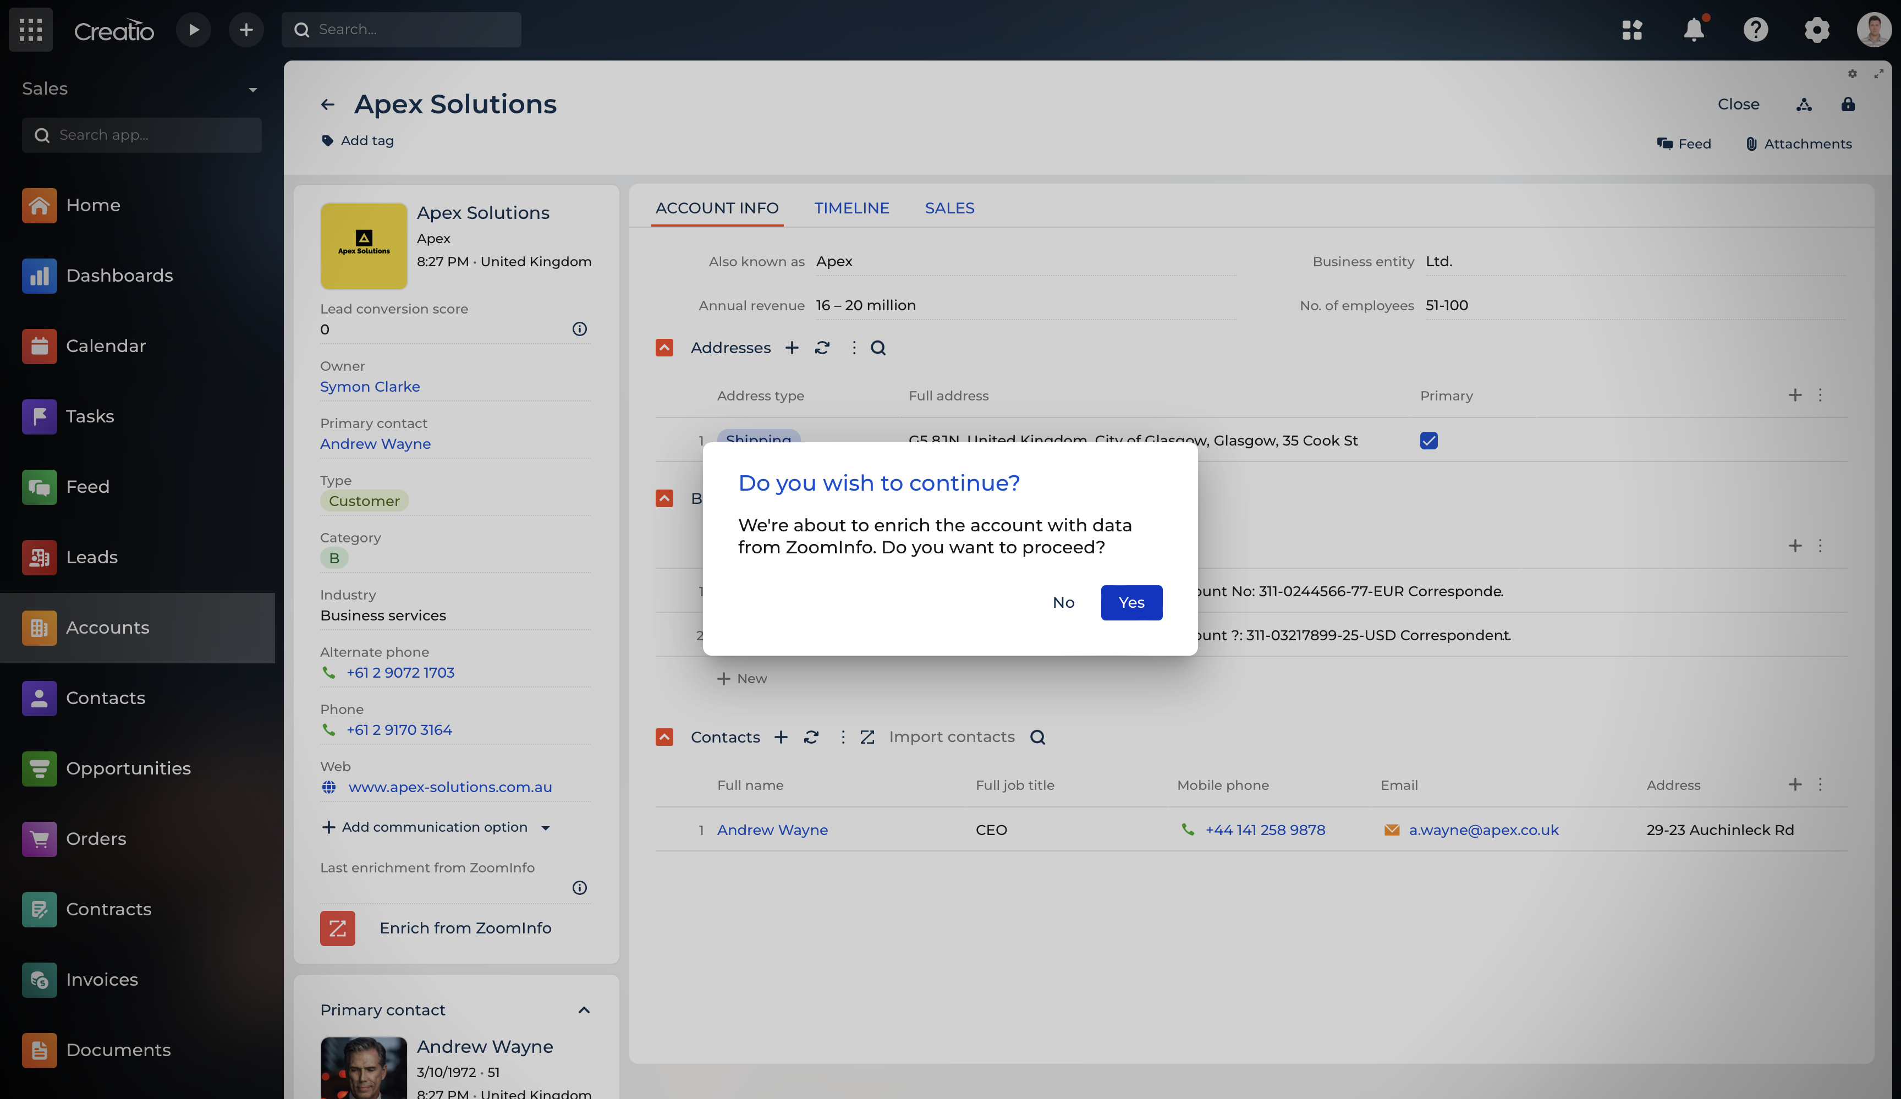
Task: Open Contacts more actions menu
Action: [x=843, y=736]
